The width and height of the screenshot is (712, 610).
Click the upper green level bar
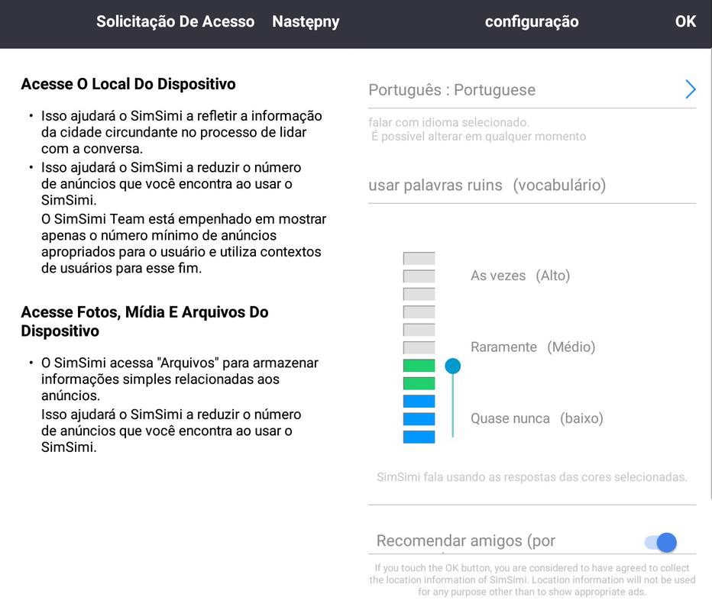pos(419,366)
